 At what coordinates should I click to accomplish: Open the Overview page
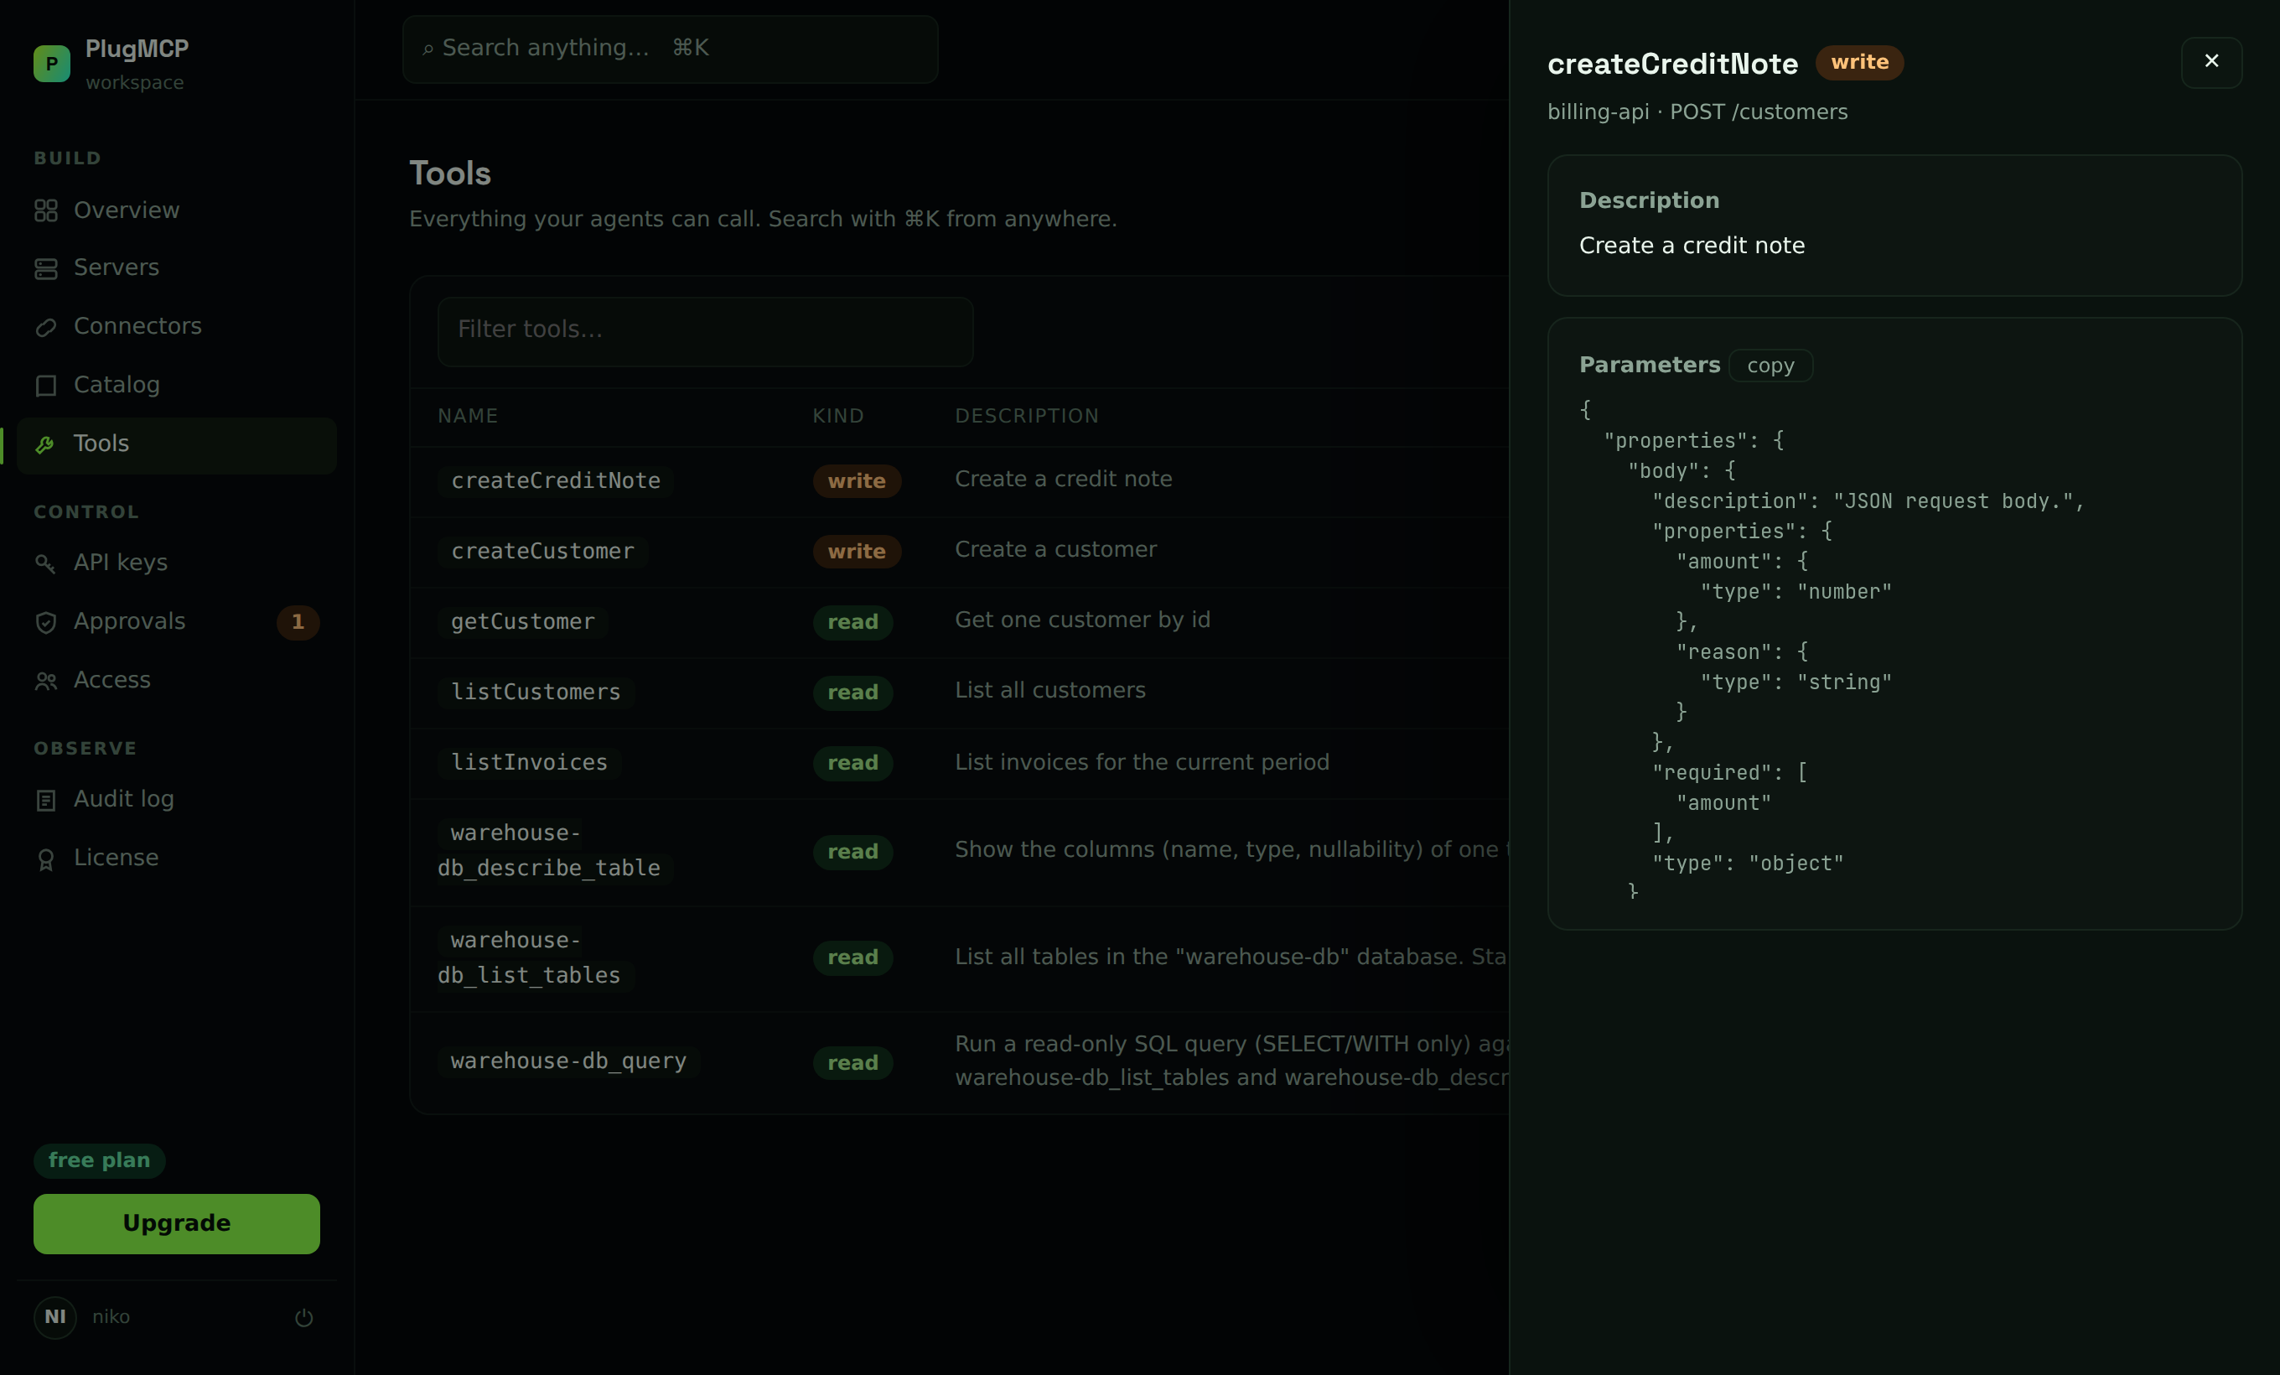(176, 211)
